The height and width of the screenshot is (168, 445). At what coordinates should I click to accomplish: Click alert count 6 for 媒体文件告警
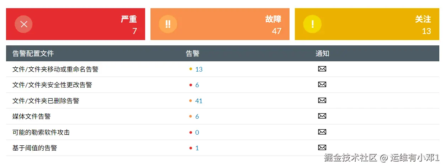197,117
